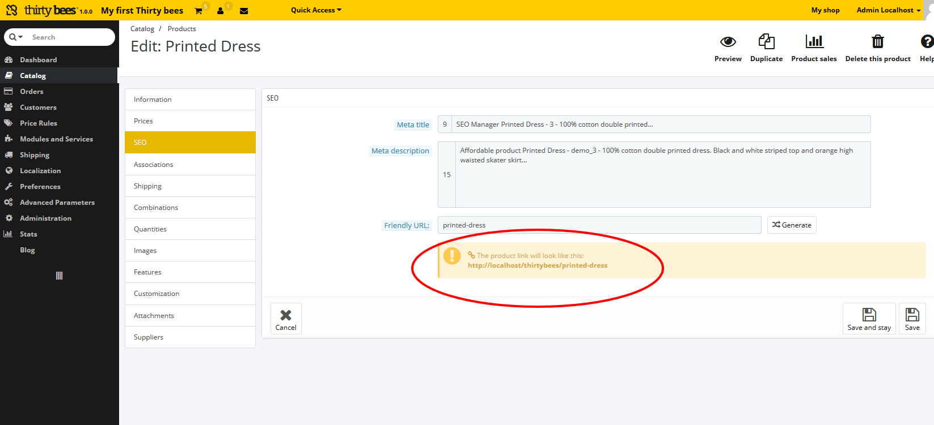Open the Images tab
Image resolution: width=934 pixels, height=425 pixels.
pyautogui.click(x=190, y=251)
